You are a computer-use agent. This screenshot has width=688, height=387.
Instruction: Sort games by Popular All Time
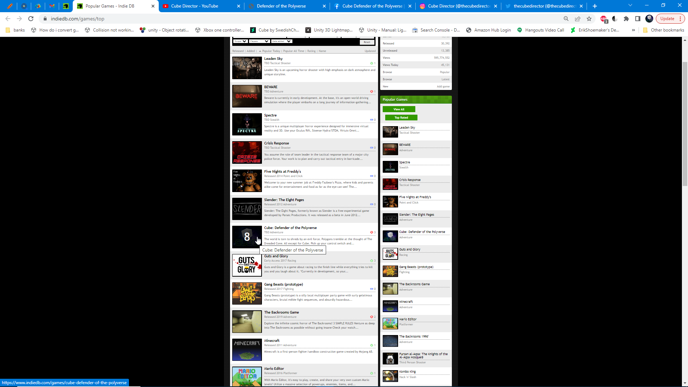[x=293, y=51]
